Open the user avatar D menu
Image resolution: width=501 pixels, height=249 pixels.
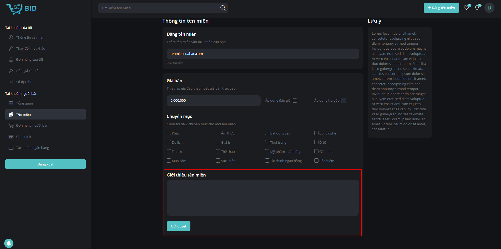coord(489,8)
